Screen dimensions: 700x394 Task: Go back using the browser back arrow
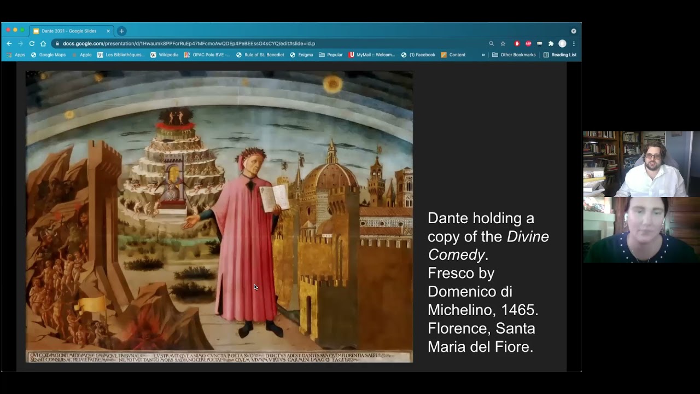point(9,44)
